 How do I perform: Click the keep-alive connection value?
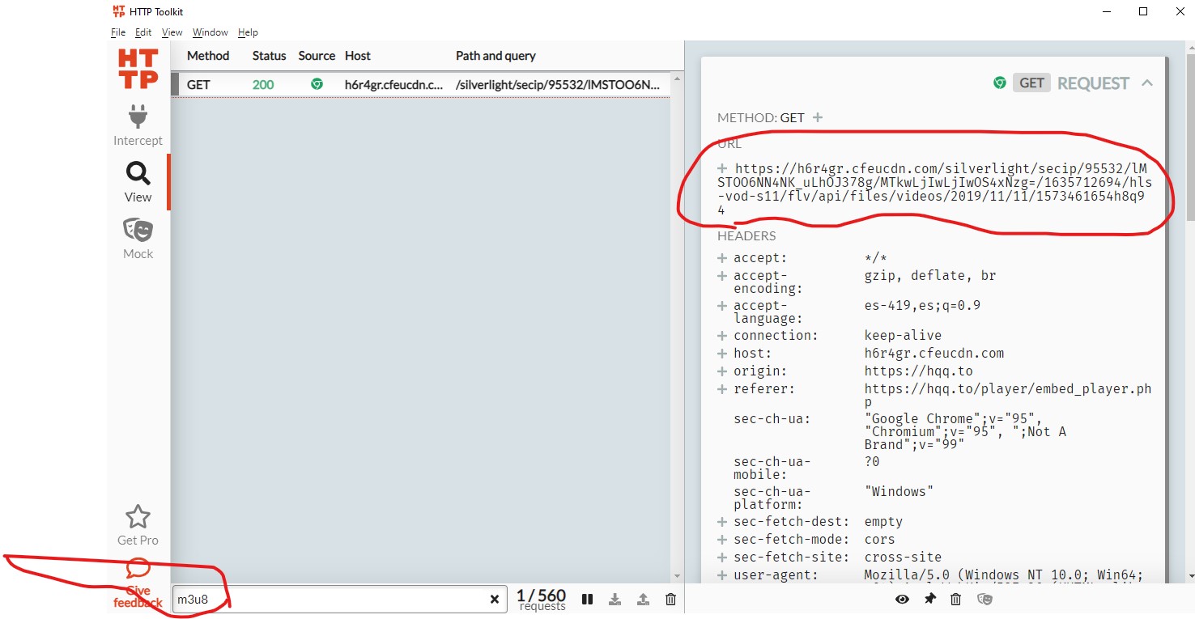click(x=904, y=336)
